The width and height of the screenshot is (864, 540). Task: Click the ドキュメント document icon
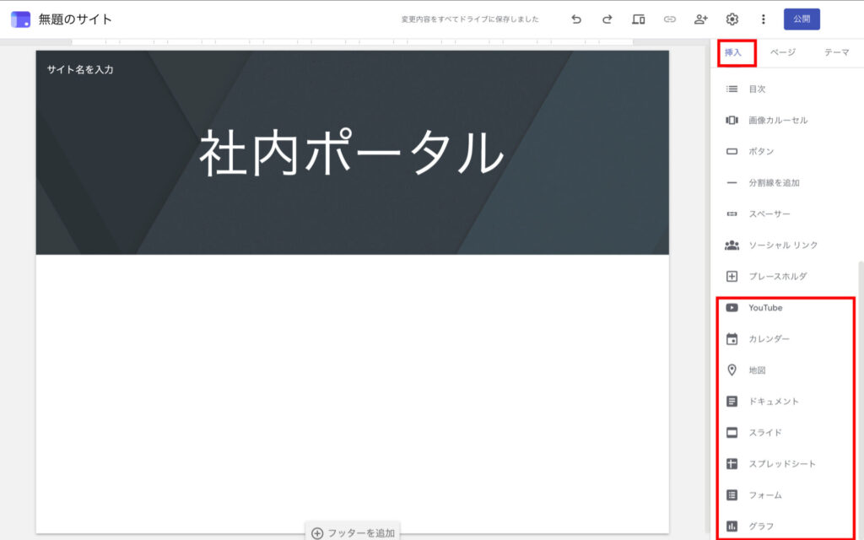[732, 401]
